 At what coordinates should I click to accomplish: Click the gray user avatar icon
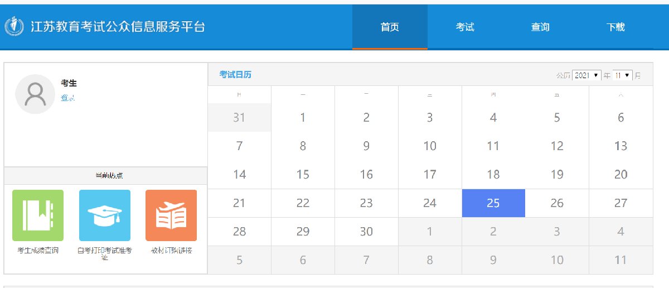[35, 94]
